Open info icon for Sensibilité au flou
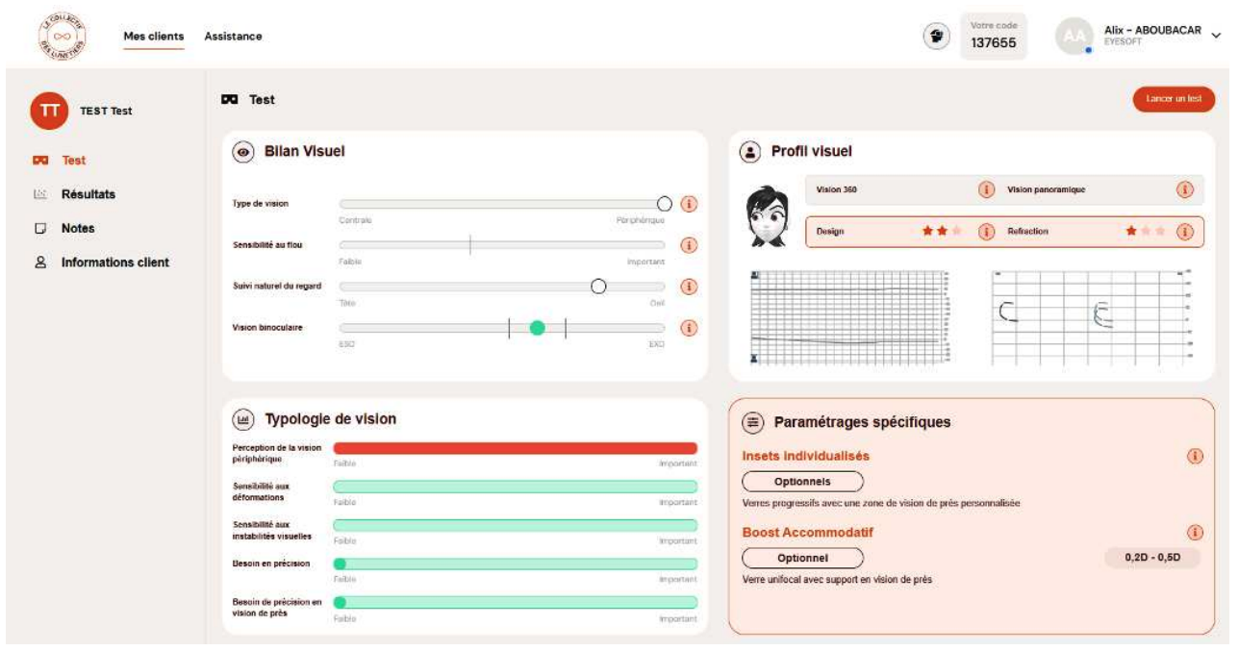Screen dimensions: 1238x651 point(689,245)
